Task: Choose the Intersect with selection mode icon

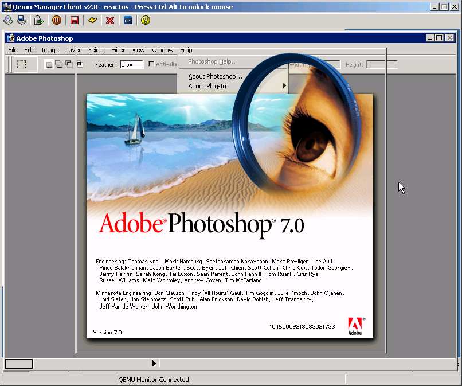Action: [x=80, y=64]
